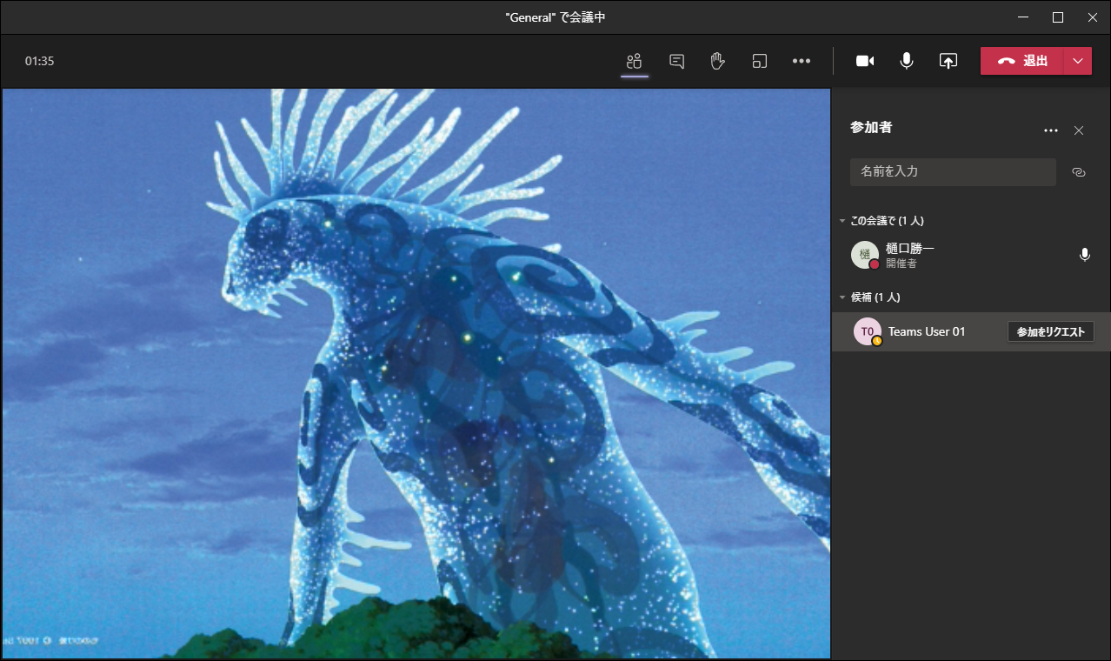Open the share content tray
The width and height of the screenshot is (1111, 661).
click(x=948, y=61)
